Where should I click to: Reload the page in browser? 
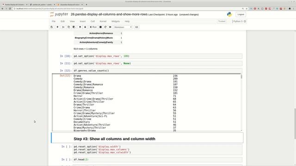(10, 9)
